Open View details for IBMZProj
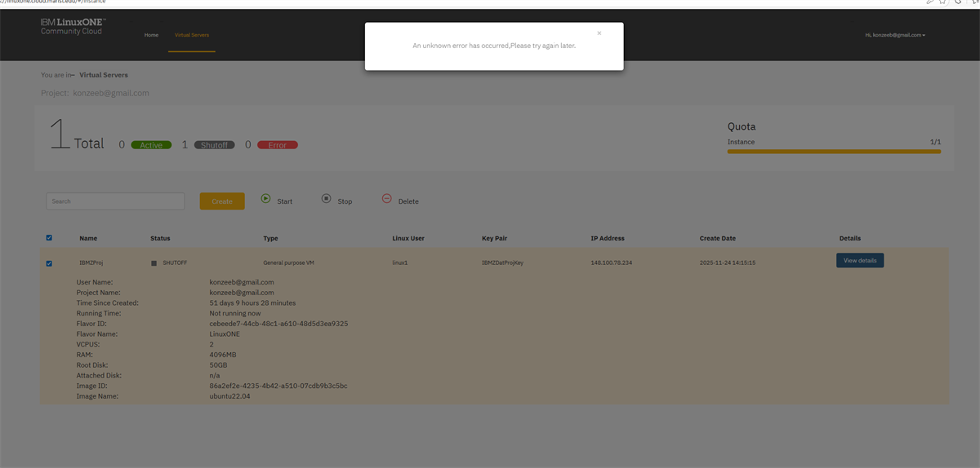980x468 pixels. (x=860, y=260)
